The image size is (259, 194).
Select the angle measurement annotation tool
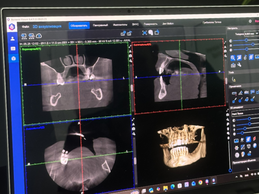(240, 93)
